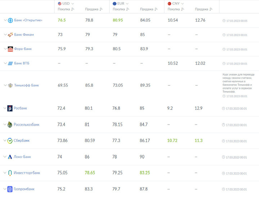Expand the Rosbank row chevron

(5, 108)
